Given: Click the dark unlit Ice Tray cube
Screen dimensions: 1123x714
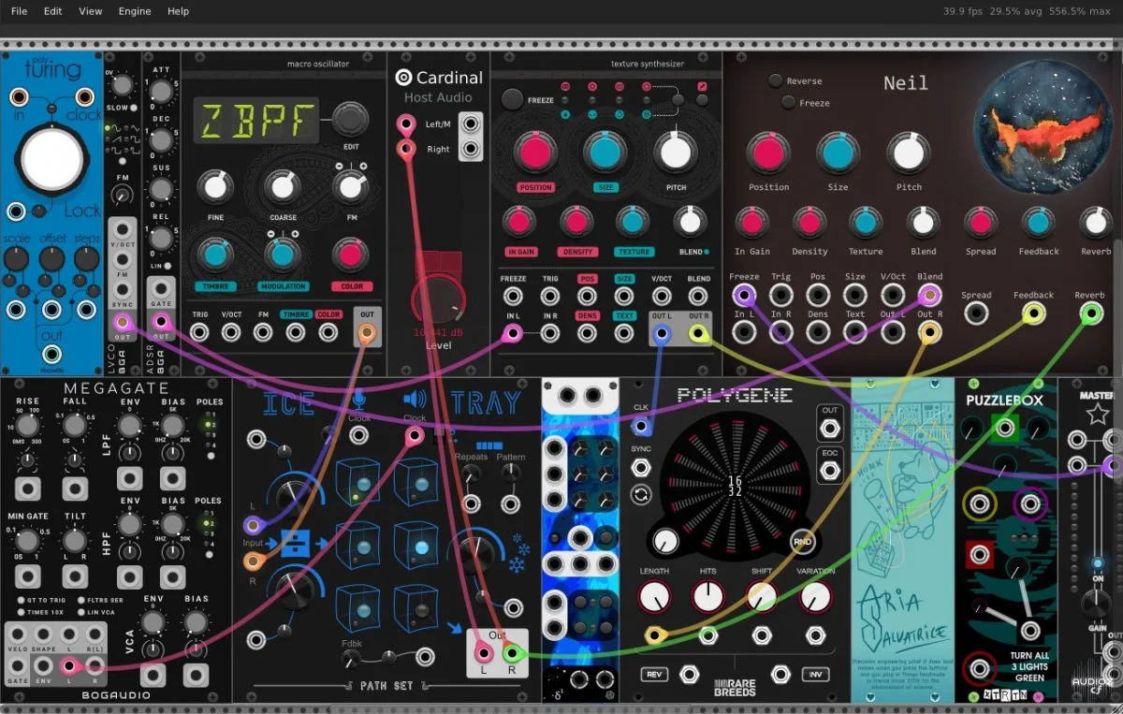Looking at the screenshot, I should (417, 609).
